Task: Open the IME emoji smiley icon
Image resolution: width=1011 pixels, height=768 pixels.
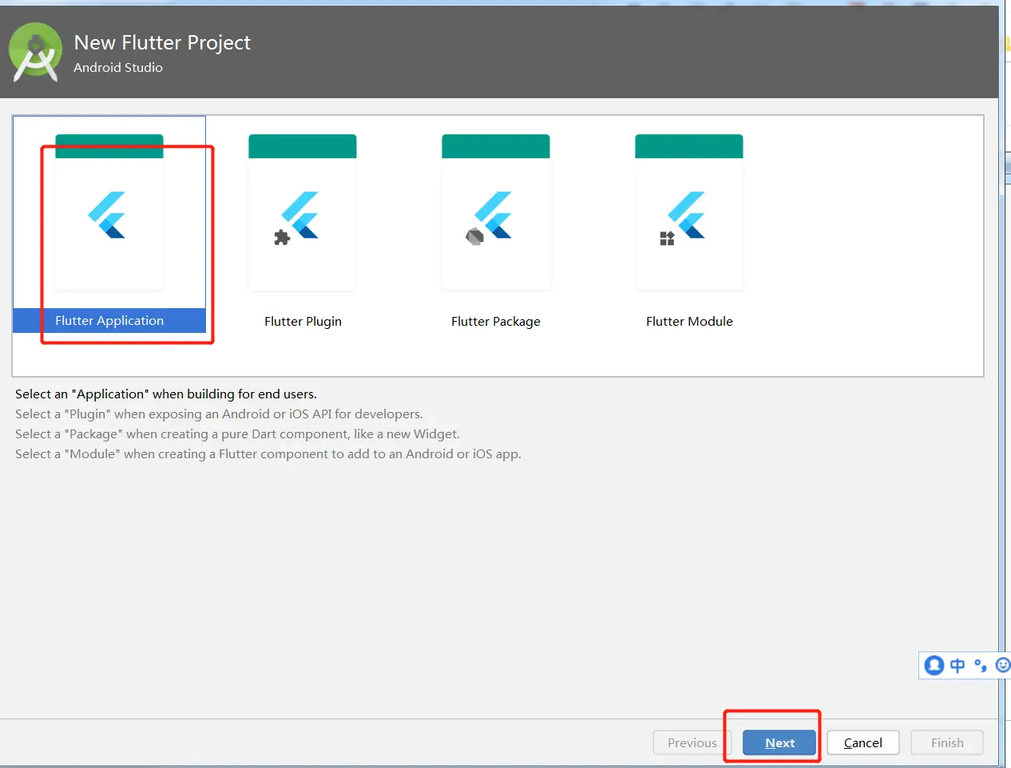Action: 1003,665
